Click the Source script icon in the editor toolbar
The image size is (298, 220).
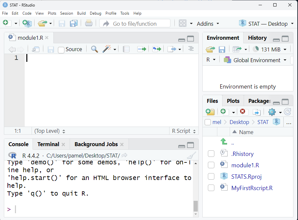(172, 49)
